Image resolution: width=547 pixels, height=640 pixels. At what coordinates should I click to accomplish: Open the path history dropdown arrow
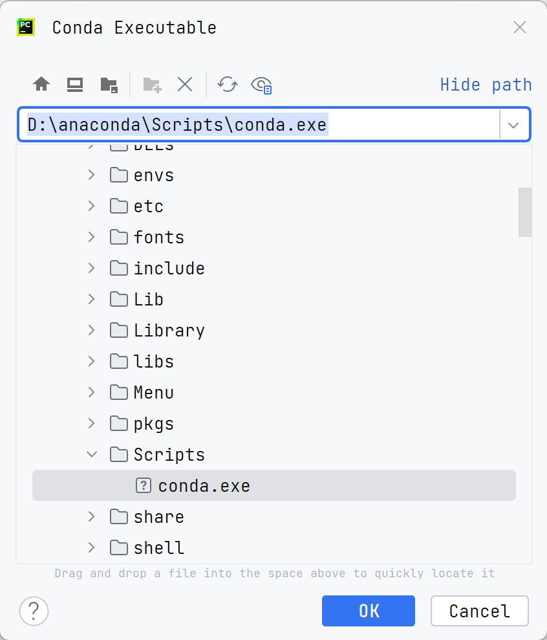[x=513, y=125]
